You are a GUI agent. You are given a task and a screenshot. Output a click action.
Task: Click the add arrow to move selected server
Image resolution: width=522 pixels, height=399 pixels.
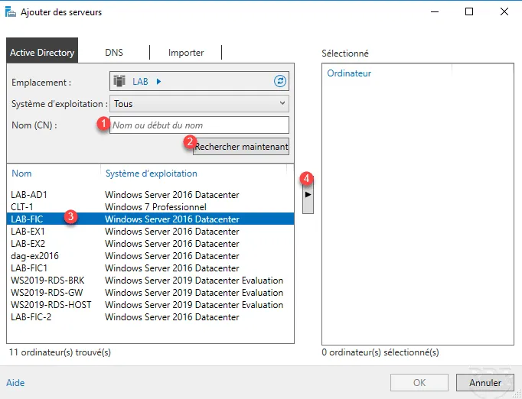tap(308, 195)
